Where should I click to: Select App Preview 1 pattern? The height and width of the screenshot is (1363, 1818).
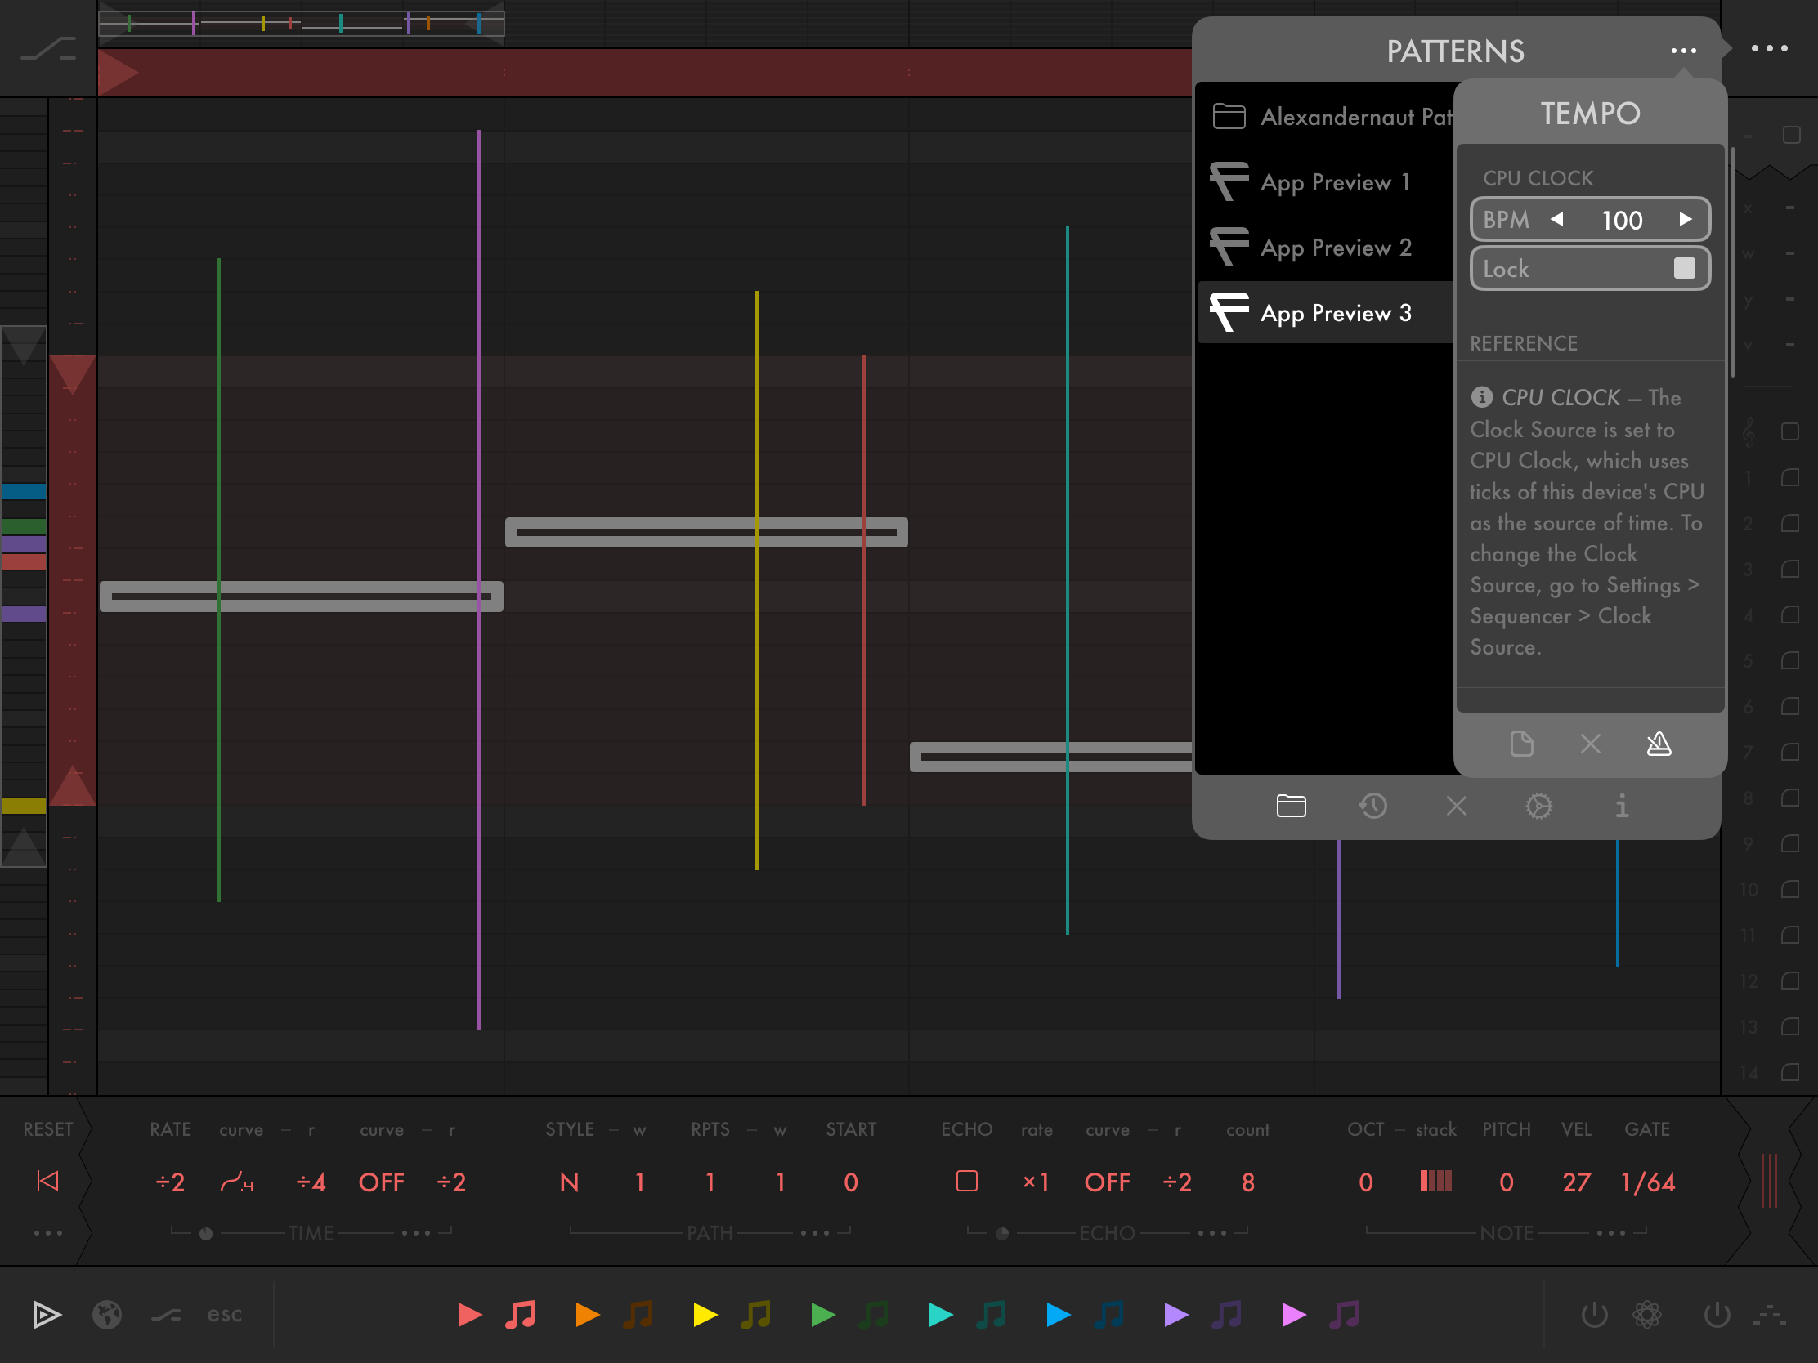[1336, 181]
